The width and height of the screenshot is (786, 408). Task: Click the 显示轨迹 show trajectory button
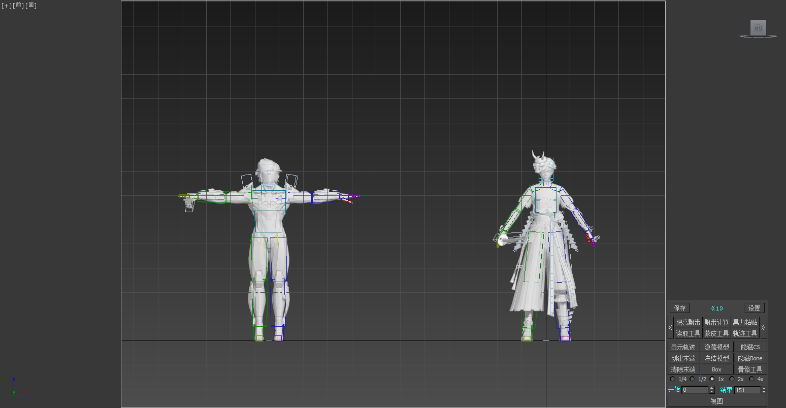click(x=683, y=347)
